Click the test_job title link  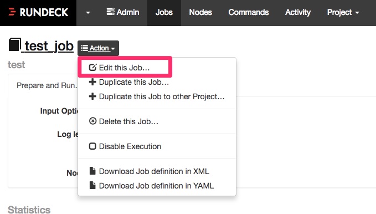[49, 45]
